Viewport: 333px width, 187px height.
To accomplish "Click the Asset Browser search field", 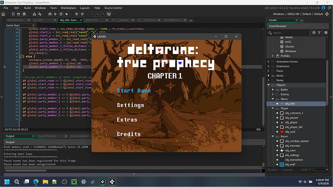I will pyautogui.click(x=288, y=33).
